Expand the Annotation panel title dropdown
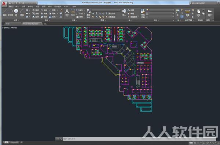 (74, 20)
